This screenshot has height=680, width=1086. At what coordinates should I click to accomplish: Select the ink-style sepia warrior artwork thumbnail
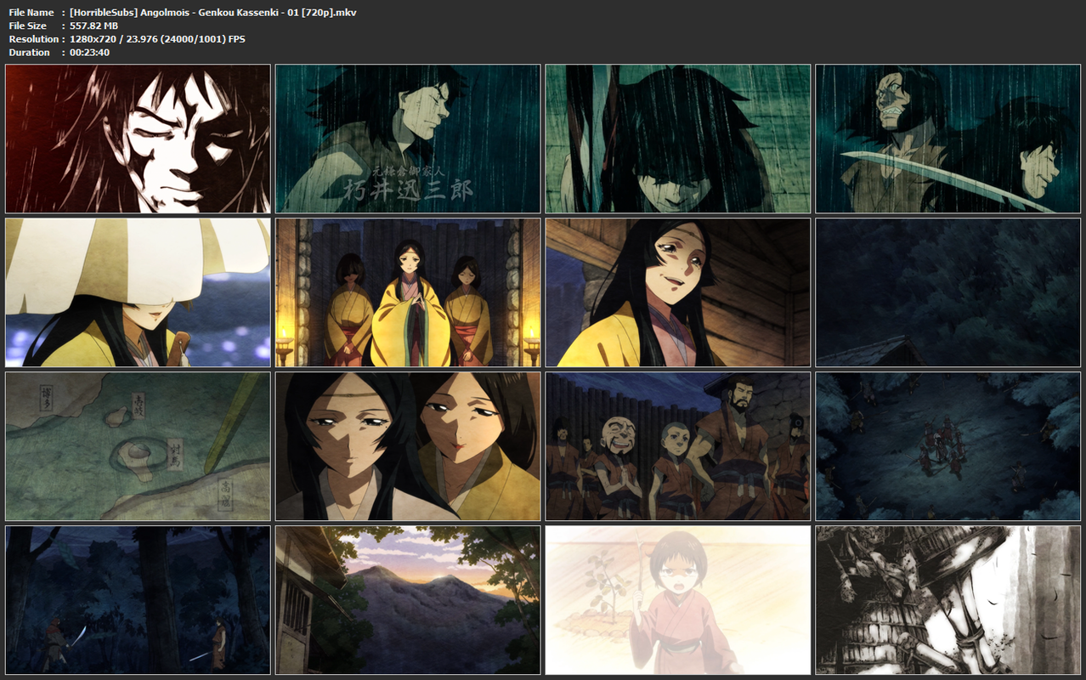click(948, 600)
